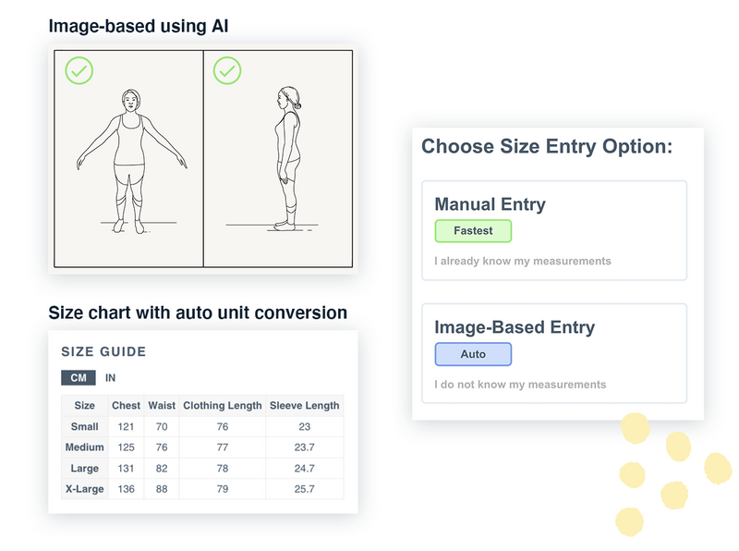Click the blue Auto badge
This screenshot has height=551, width=739.
[x=473, y=354]
